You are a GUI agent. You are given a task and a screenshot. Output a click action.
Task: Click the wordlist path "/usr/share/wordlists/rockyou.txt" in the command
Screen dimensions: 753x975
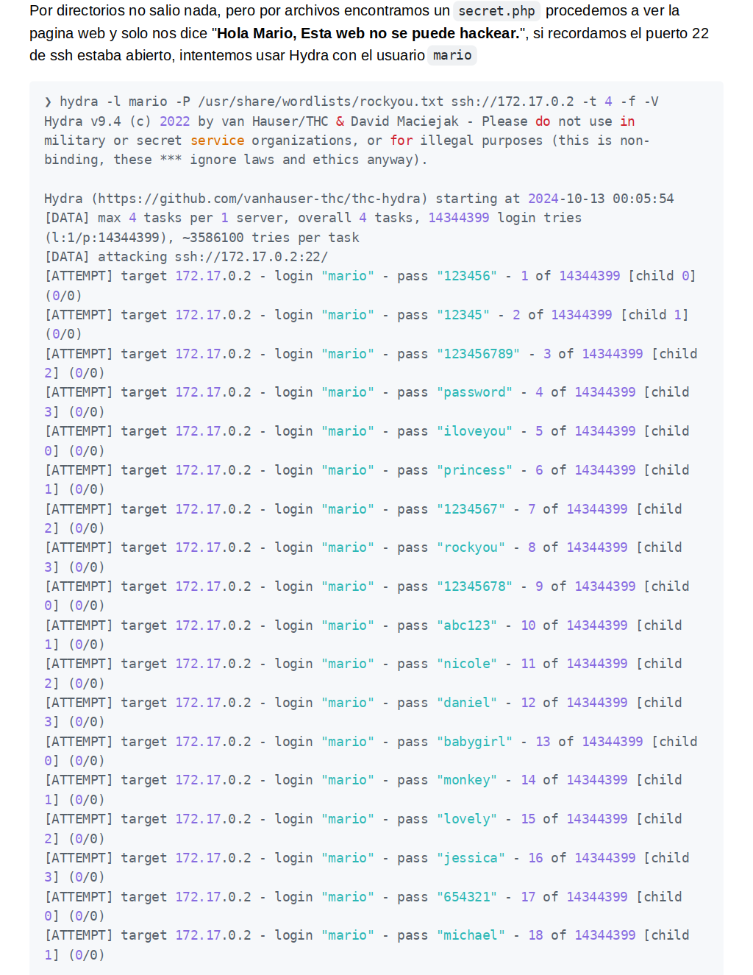pyautogui.click(x=321, y=102)
